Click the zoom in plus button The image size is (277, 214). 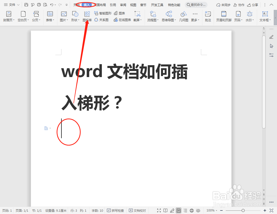pyautogui.click(x=265, y=210)
